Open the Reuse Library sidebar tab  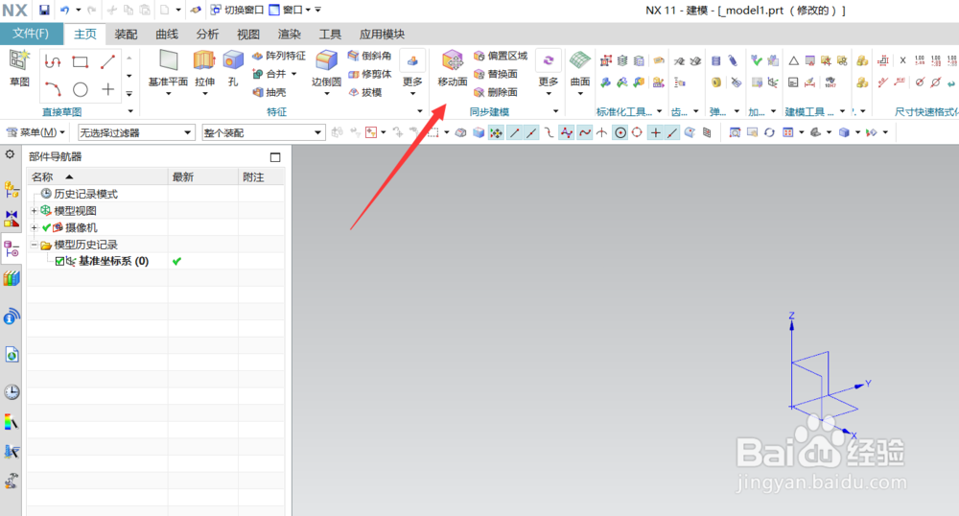[x=12, y=279]
